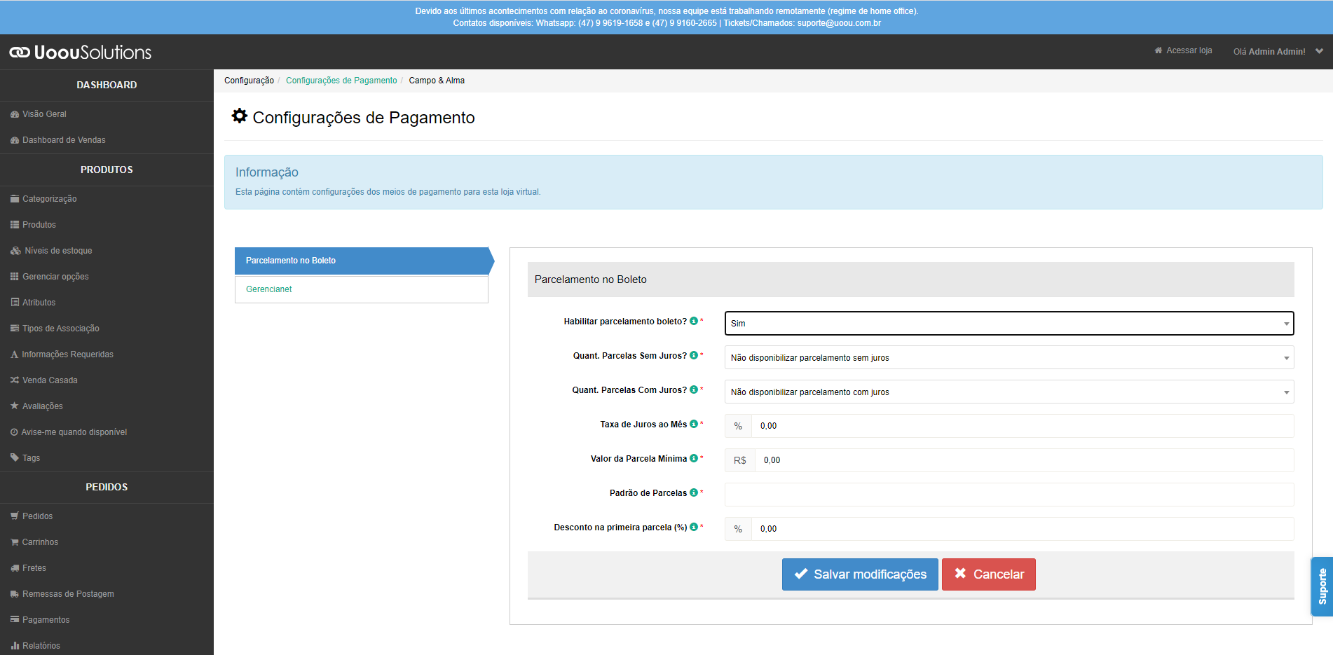Open the Suporte side tab
Screen dimensions: 1333x655
(x=1322, y=587)
